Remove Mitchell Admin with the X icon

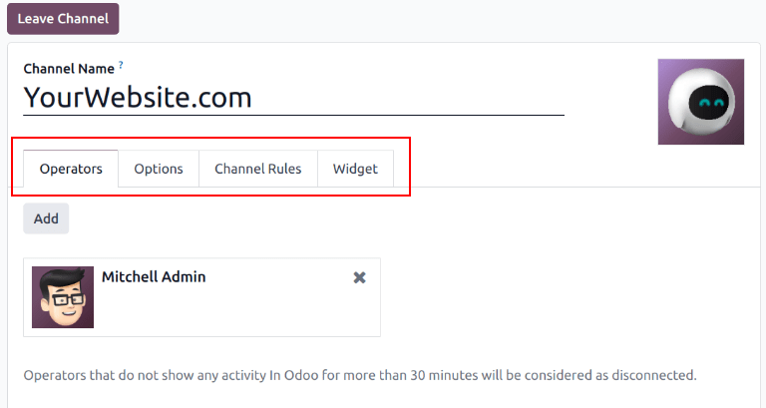pos(360,277)
